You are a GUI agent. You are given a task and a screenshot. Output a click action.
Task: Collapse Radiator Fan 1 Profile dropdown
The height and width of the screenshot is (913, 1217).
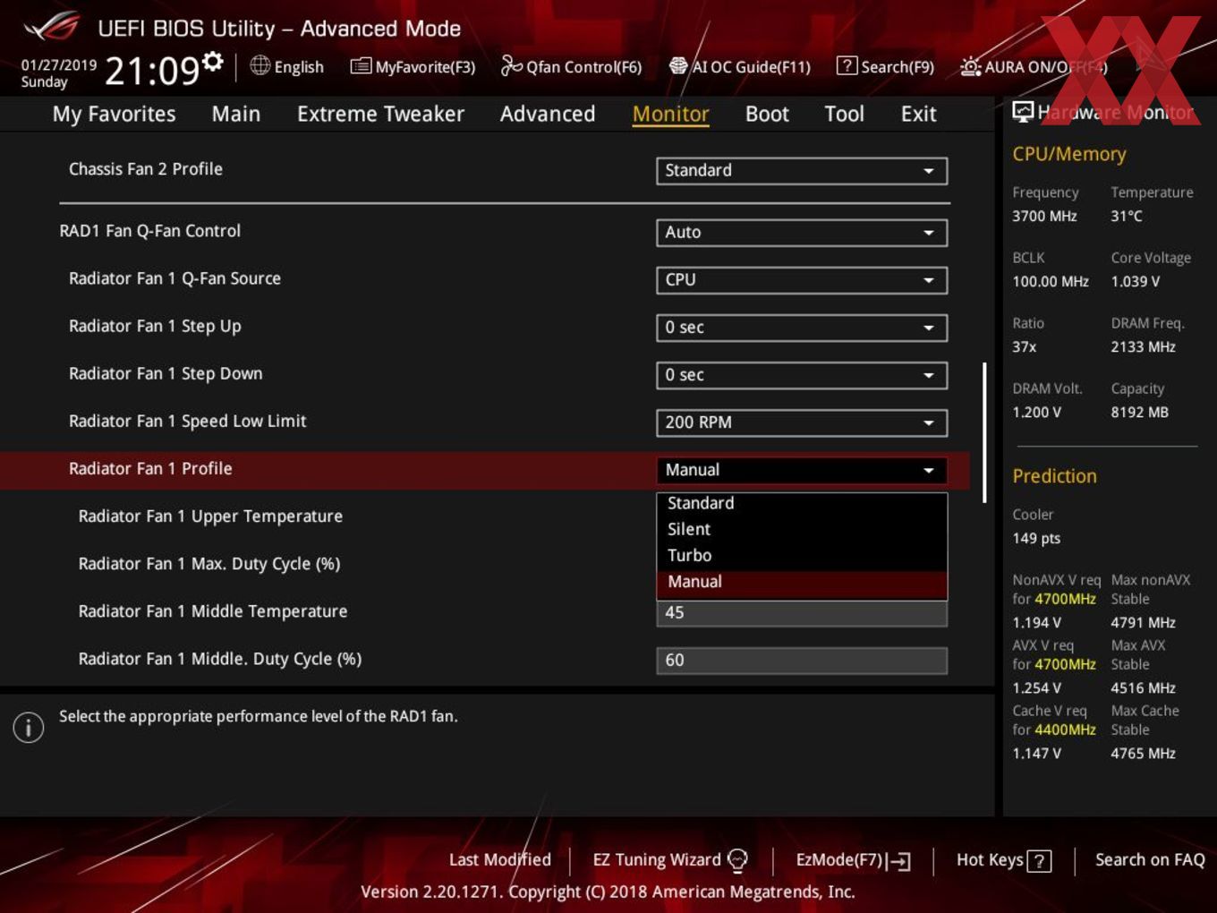tap(802, 470)
